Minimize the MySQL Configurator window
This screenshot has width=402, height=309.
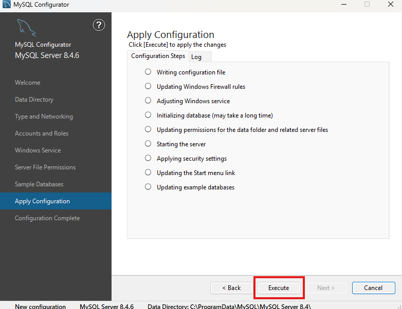(344, 4)
